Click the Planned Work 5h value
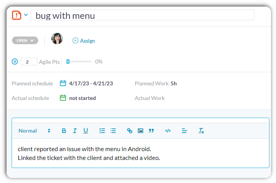Image resolution: width=276 pixels, height=183 pixels. tap(174, 83)
